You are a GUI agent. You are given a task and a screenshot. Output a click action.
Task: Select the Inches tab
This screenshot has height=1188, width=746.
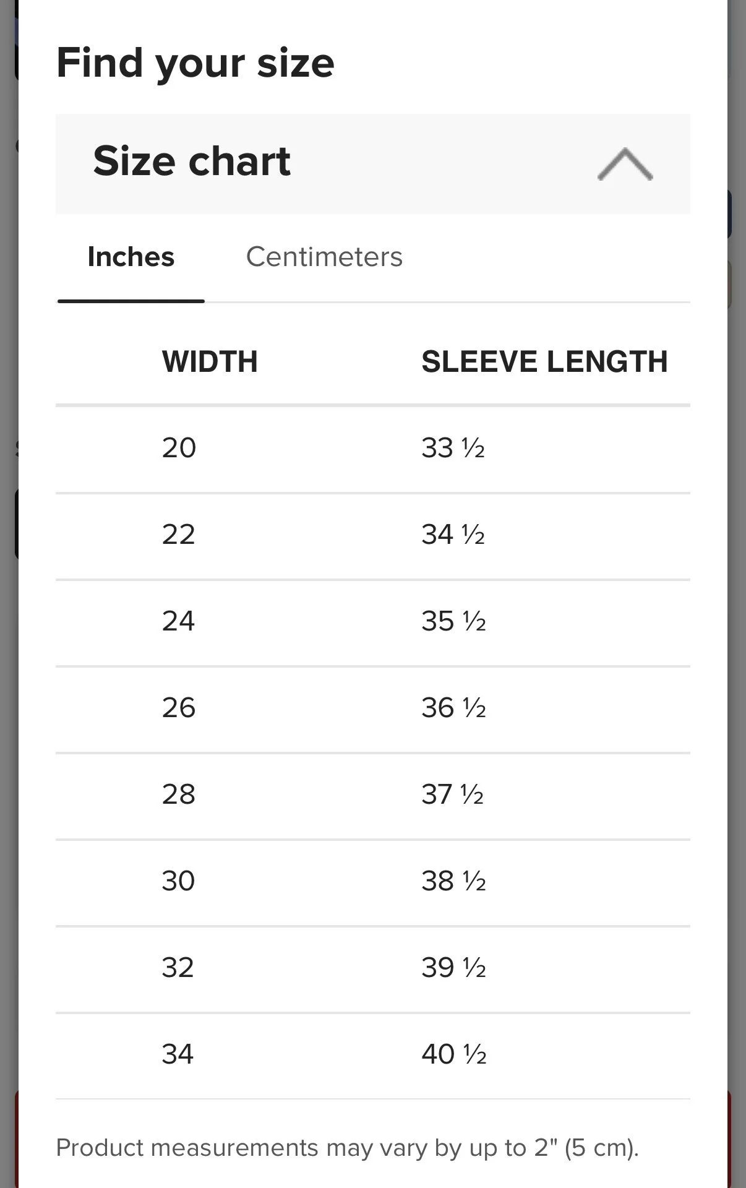(x=131, y=257)
